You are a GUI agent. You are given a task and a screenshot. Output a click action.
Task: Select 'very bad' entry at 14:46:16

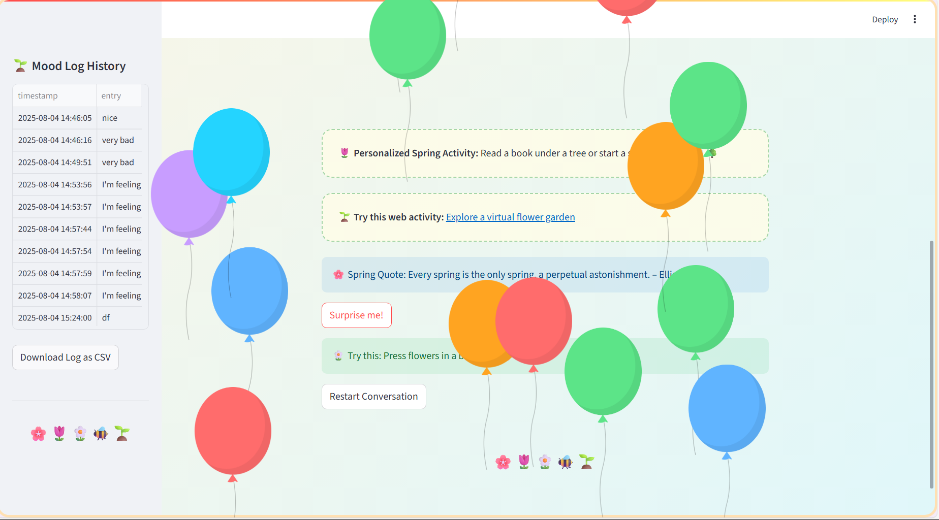(119, 140)
